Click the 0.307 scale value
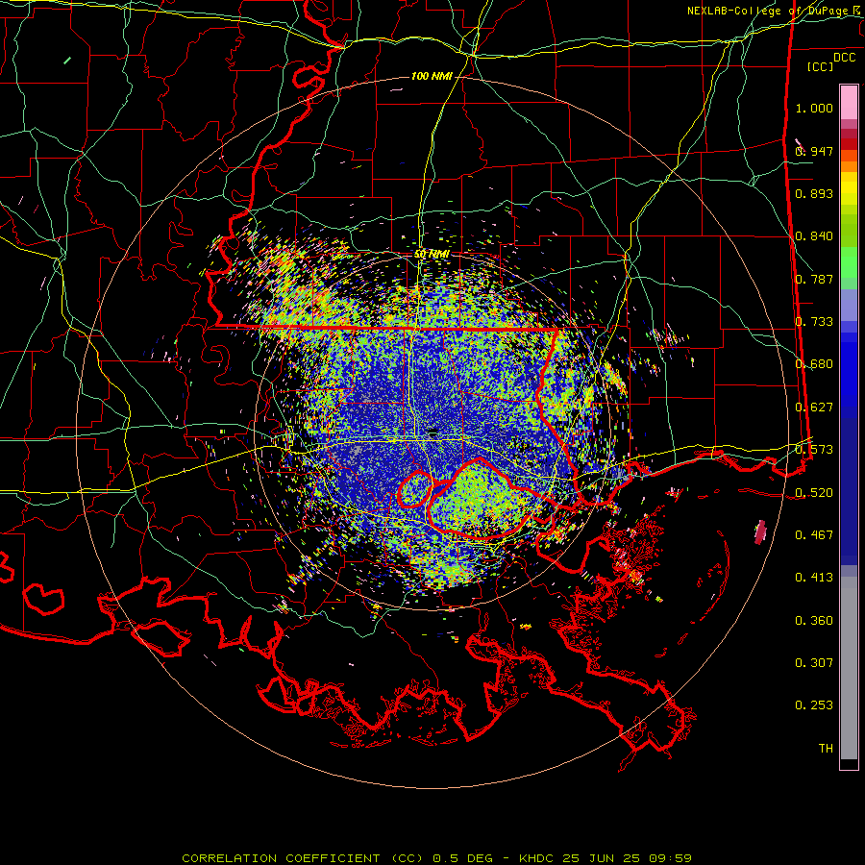 814,663
